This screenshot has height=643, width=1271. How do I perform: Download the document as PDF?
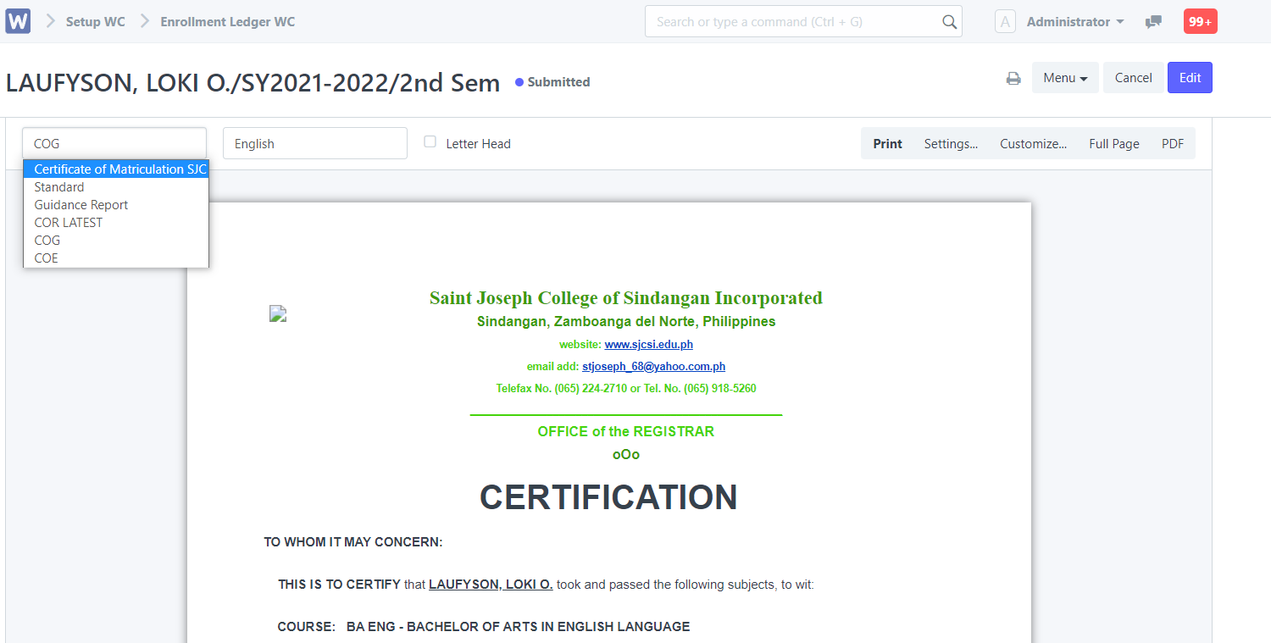[x=1172, y=143]
